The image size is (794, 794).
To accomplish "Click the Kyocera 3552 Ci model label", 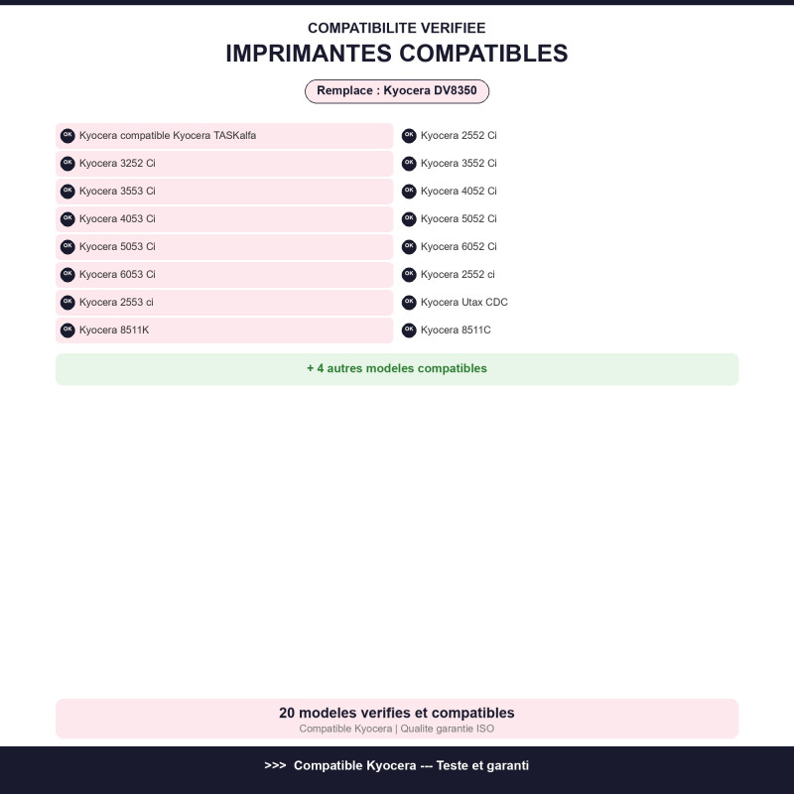I will pos(459,164).
